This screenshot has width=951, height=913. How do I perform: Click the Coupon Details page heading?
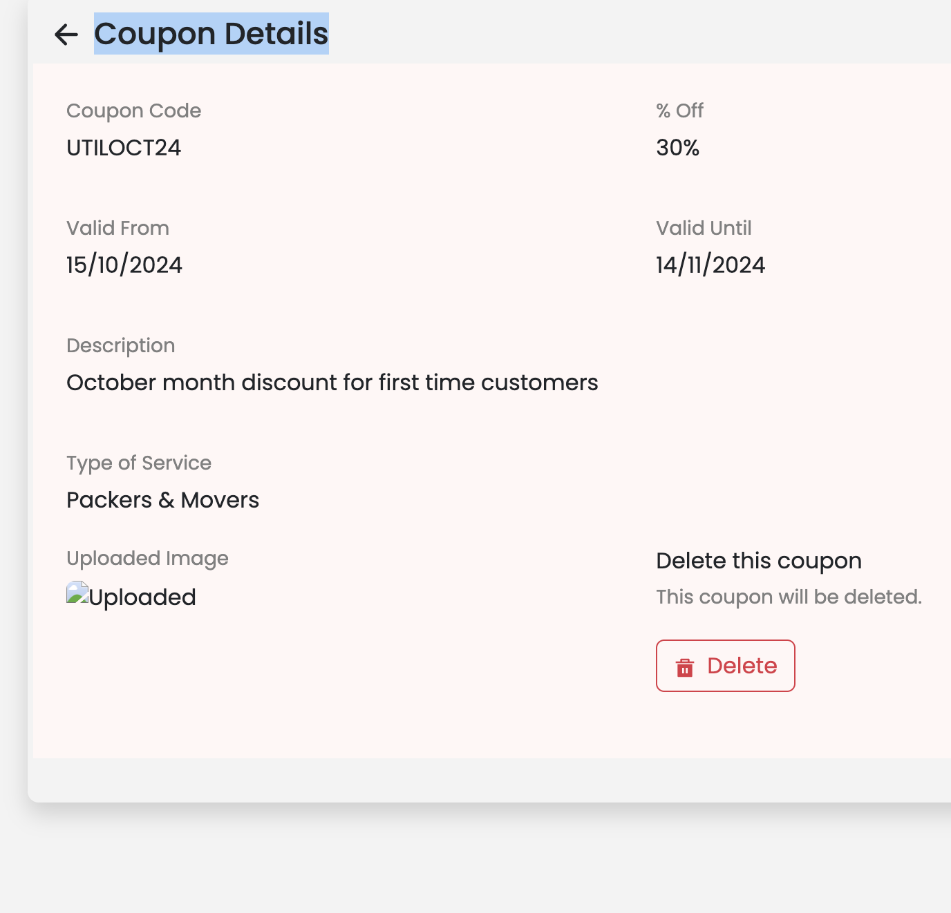point(211,34)
